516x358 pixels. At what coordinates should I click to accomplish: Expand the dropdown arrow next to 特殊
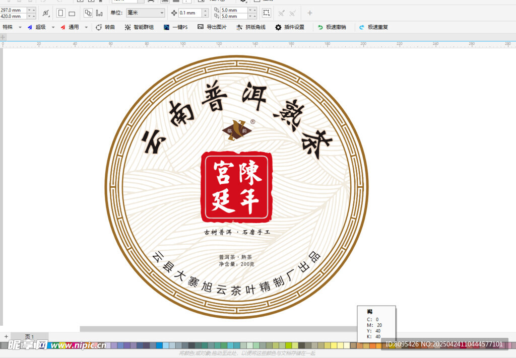pos(20,27)
